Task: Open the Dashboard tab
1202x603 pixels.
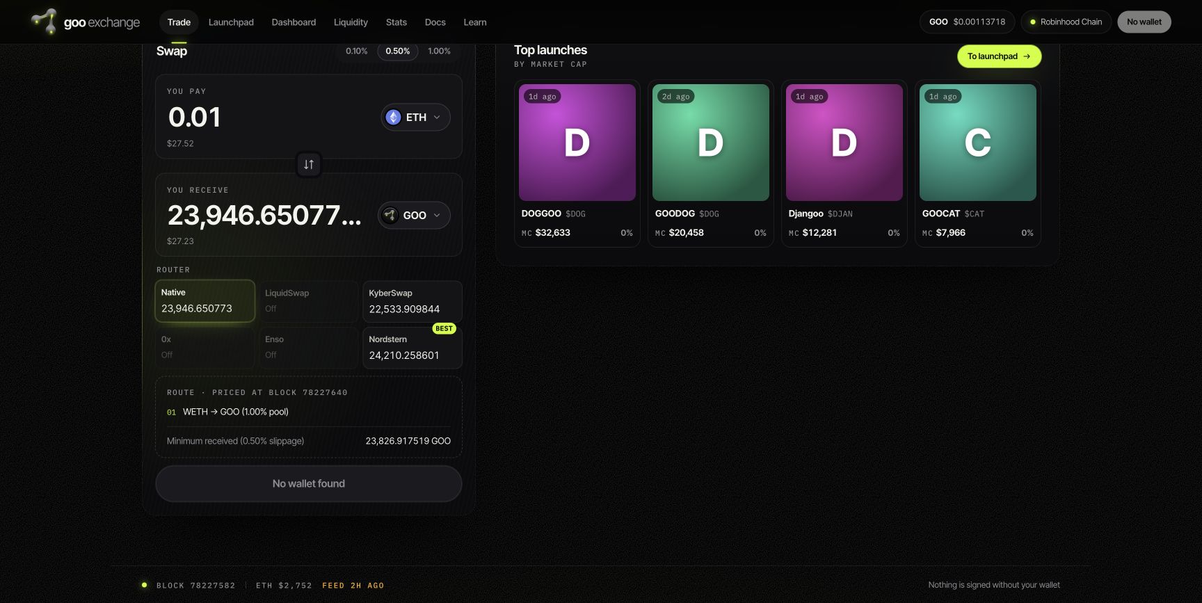Action: [294, 22]
